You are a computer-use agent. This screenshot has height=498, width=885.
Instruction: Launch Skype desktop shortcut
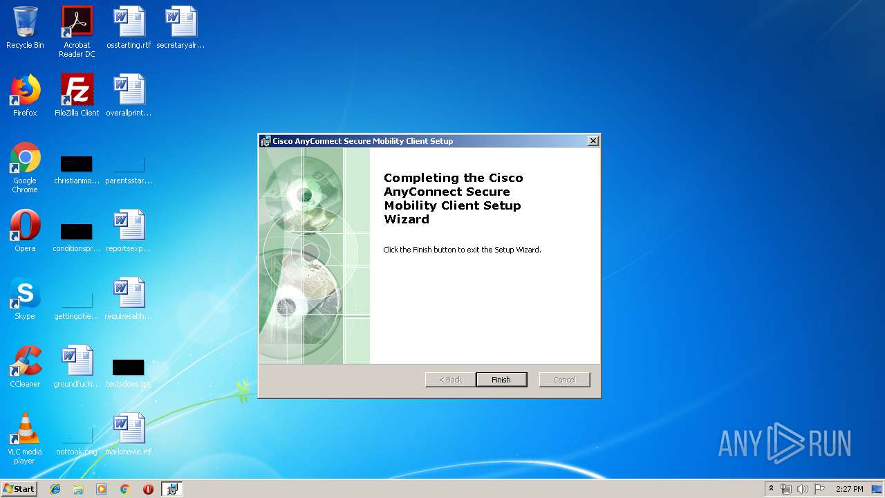(x=25, y=299)
